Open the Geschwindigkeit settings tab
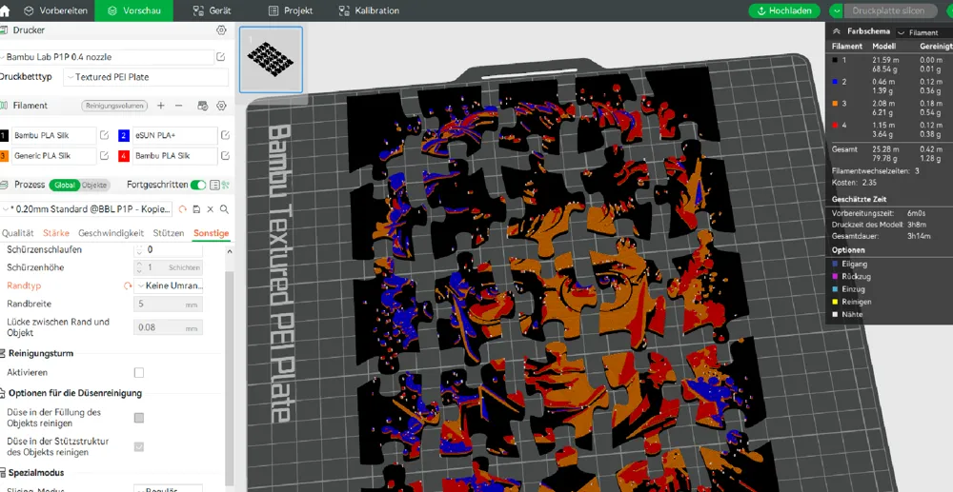Screen dimensions: 953x492 [x=111, y=233]
